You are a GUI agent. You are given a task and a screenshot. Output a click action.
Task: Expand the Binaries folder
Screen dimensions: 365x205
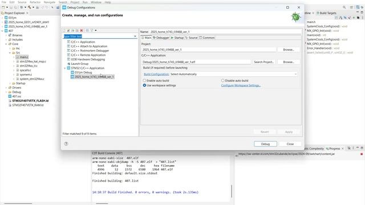(x=6, y=35)
